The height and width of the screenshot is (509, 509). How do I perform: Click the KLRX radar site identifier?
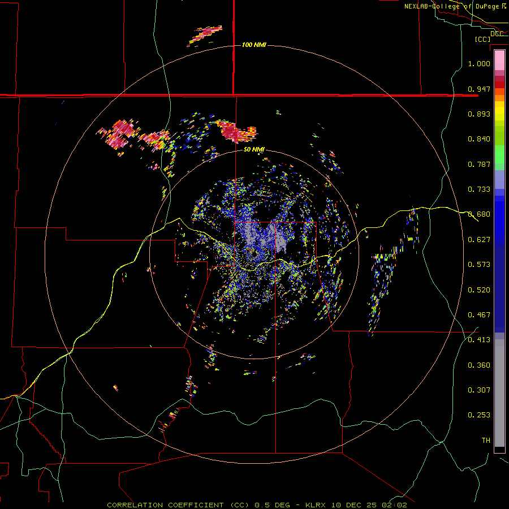(x=317, y=505)
